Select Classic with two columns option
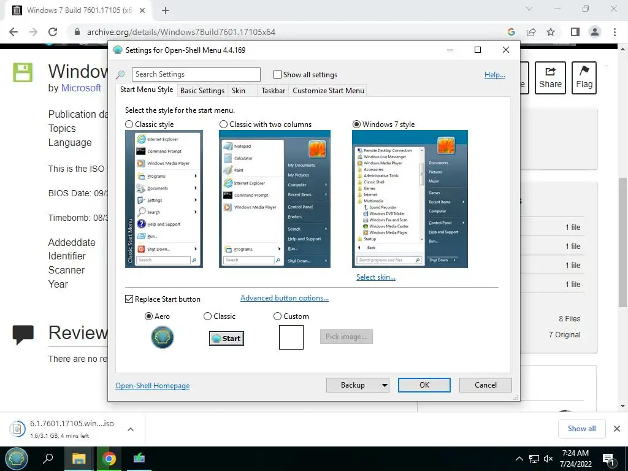Screen dimensions: 628x471 click(x=223, y=124)
